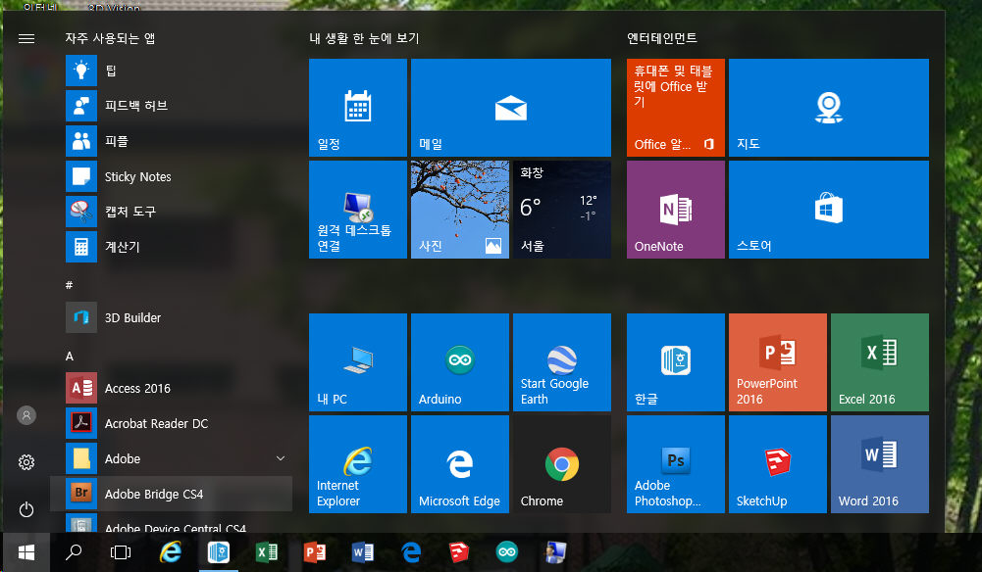Open Start Google Earth tile
Image resolution: width=982 pixels, height=572 pixels.
pos(562,362)
